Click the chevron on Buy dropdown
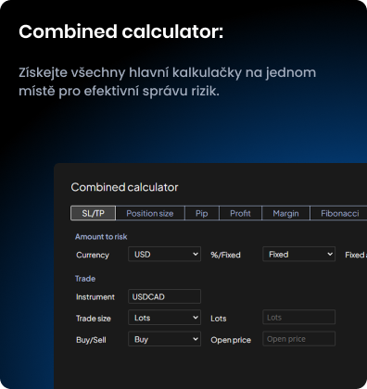The width and height of the screenshot is (367, 389). (196, 339)
